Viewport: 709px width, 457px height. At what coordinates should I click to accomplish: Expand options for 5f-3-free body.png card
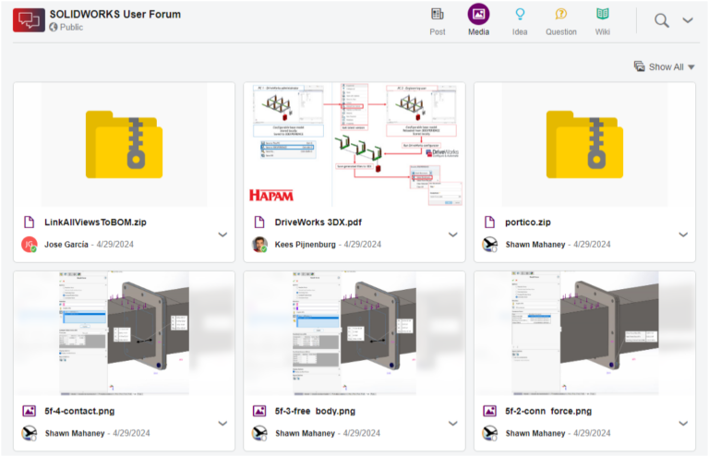point(452,423)
